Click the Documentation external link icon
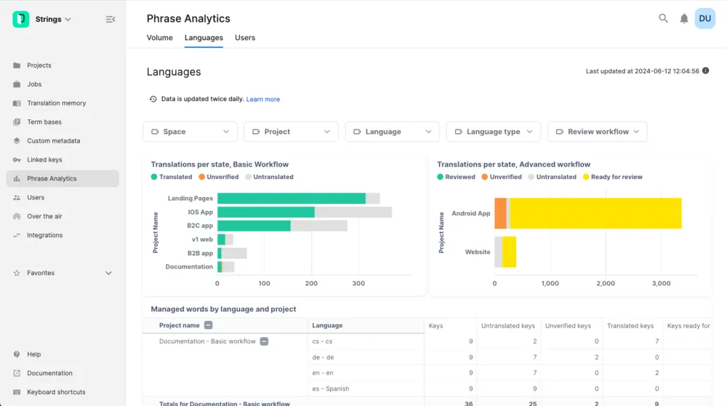Screen dimensions: 727x406 [x=17, y=373]
